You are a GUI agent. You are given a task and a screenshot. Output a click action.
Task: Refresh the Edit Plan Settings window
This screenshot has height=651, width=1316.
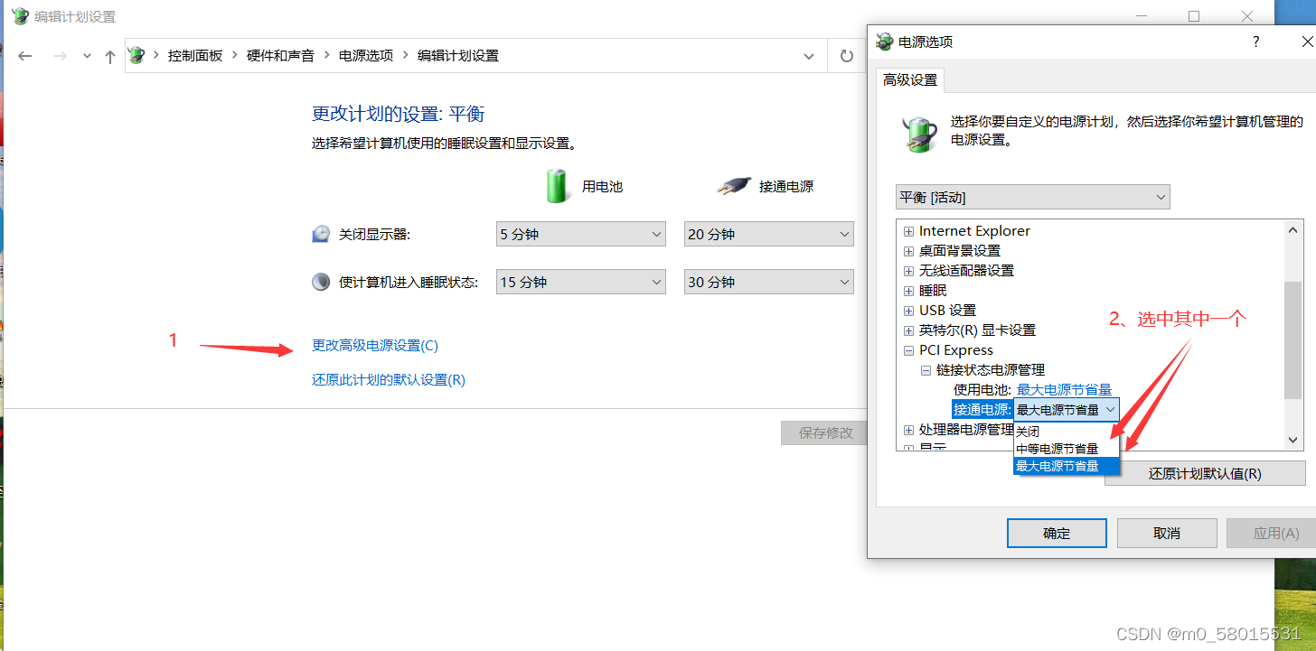click(847, 56)
